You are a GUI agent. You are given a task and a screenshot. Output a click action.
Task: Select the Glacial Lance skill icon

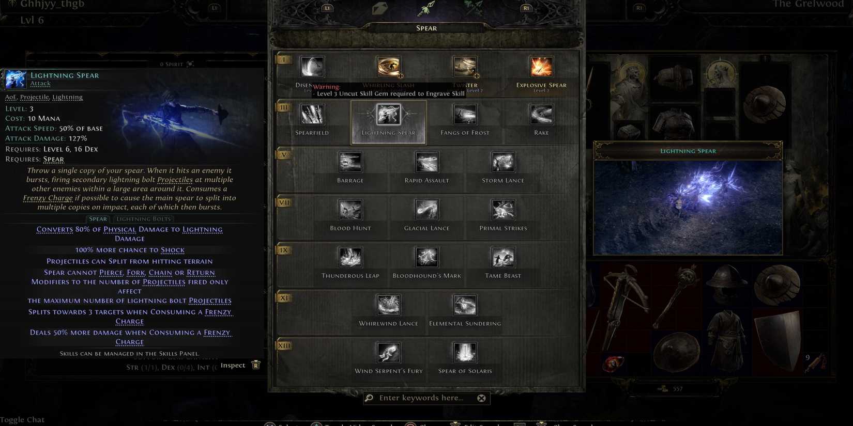point(426,210)
